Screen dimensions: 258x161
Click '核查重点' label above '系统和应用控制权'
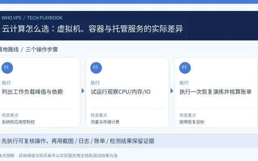coord(10,115)
